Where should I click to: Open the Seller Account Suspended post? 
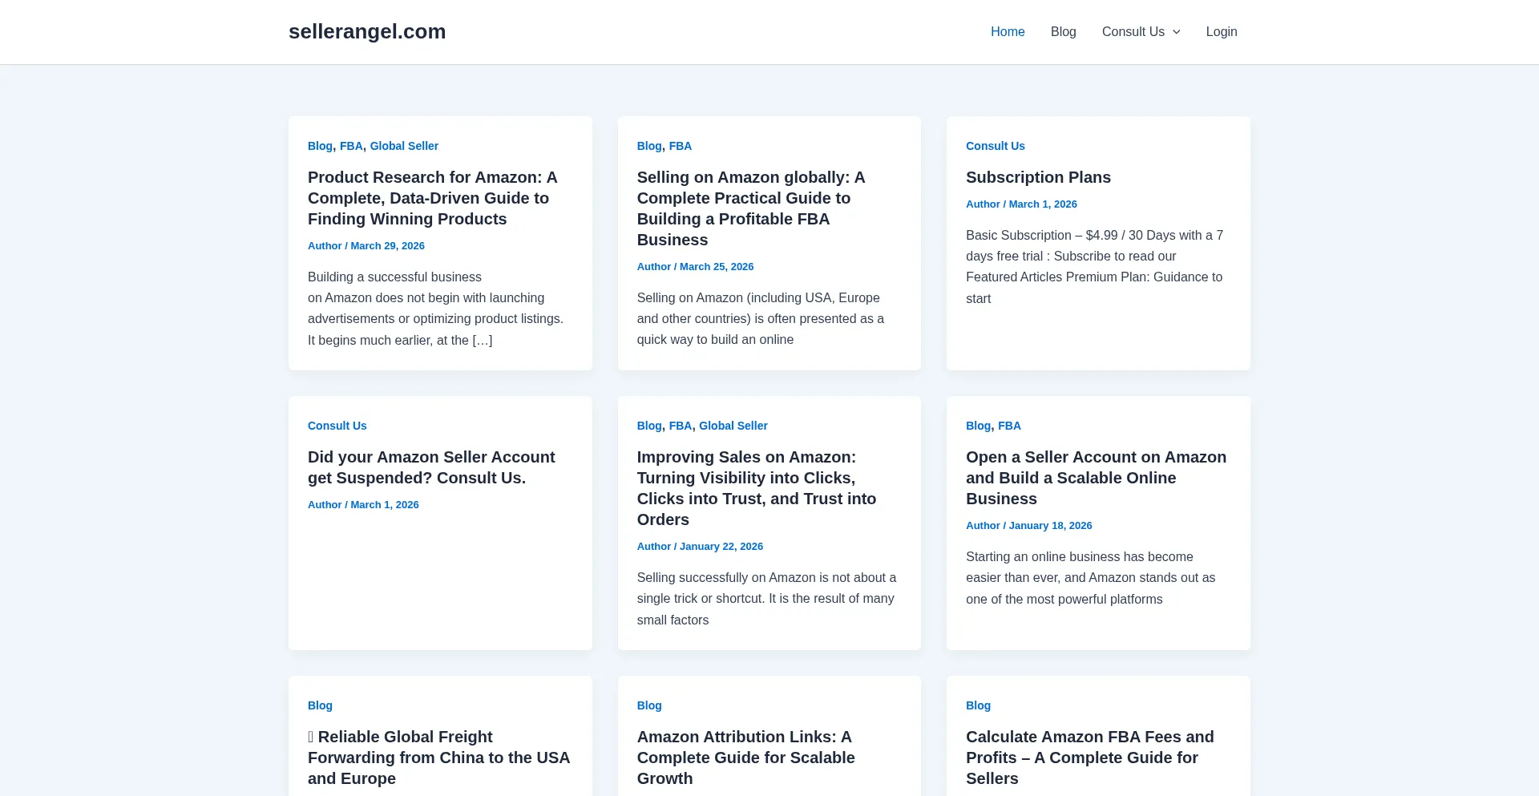[x=431, y=467]
